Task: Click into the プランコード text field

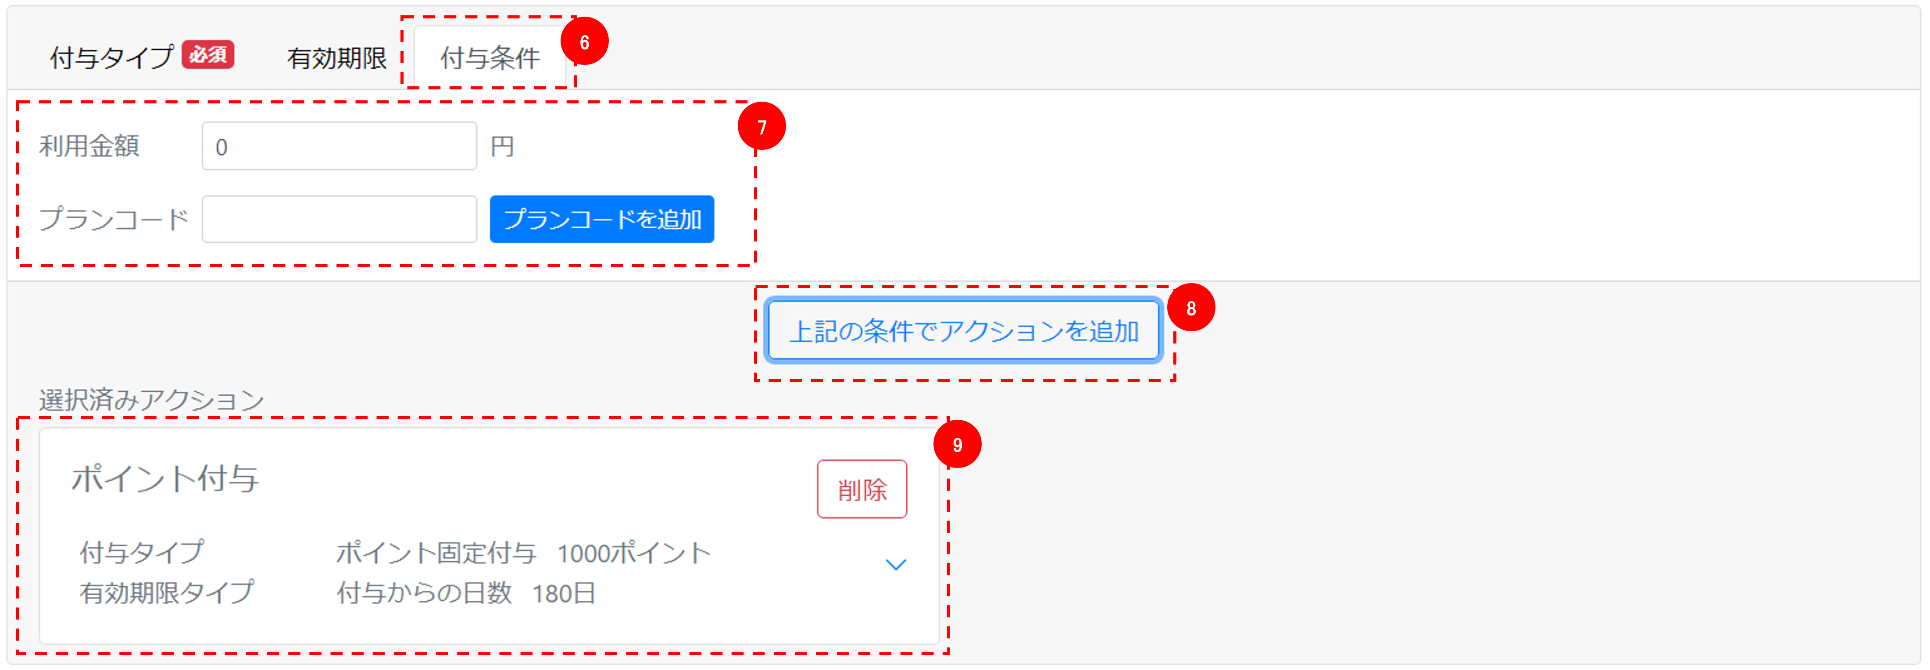Action: (x=340, y=220)
